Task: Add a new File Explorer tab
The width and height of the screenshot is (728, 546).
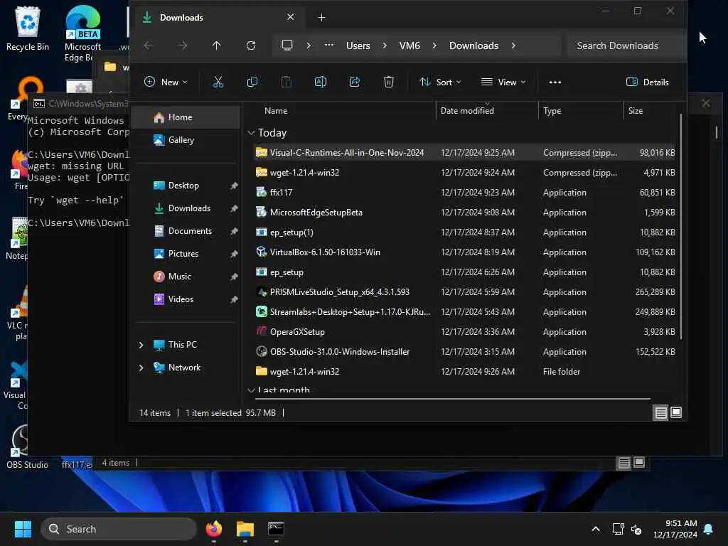Action: [x=322, y=18]
